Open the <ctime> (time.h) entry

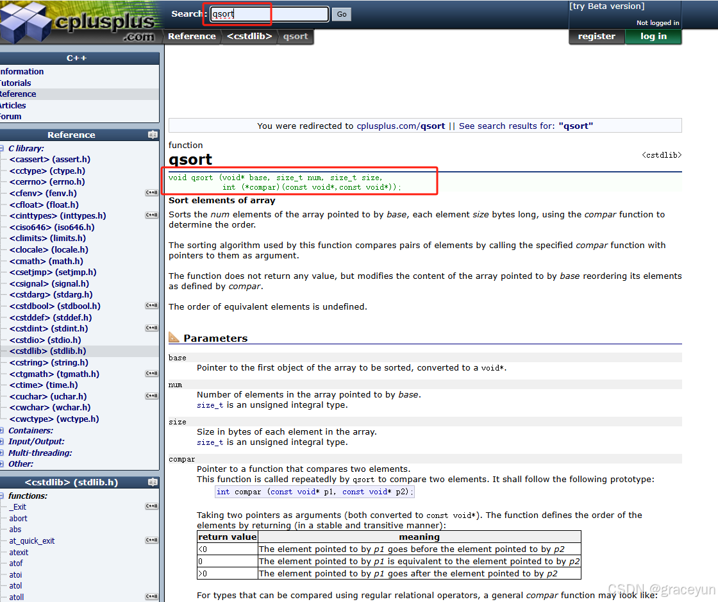[x=44, y=385]
